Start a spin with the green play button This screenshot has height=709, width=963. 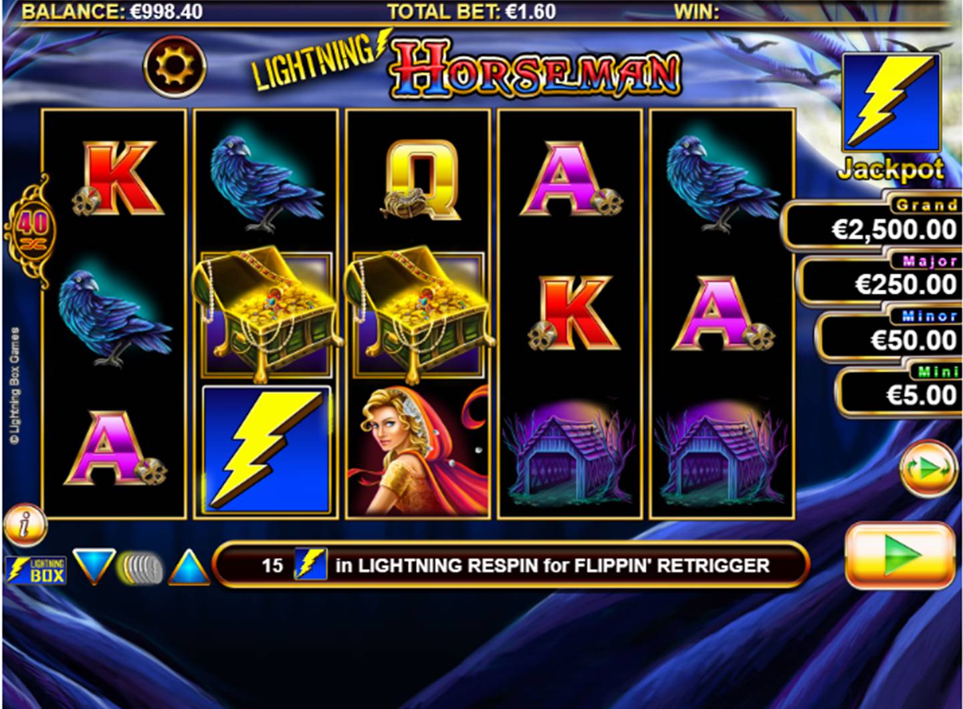[900, 556]
